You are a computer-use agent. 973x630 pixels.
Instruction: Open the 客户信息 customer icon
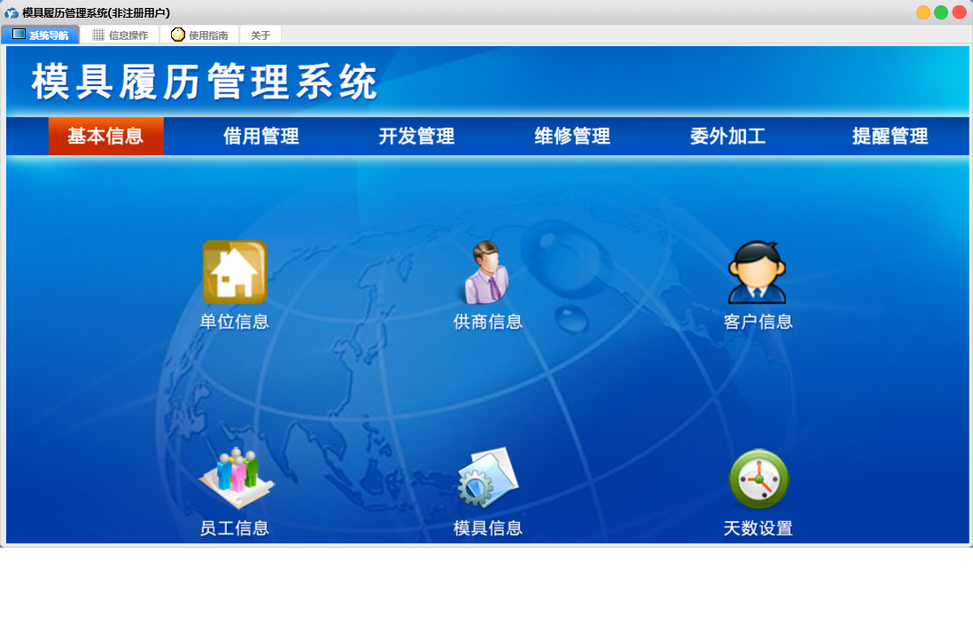tap(757, 273)
